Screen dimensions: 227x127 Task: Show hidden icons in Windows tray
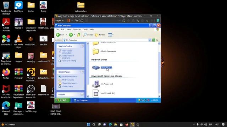194,125
